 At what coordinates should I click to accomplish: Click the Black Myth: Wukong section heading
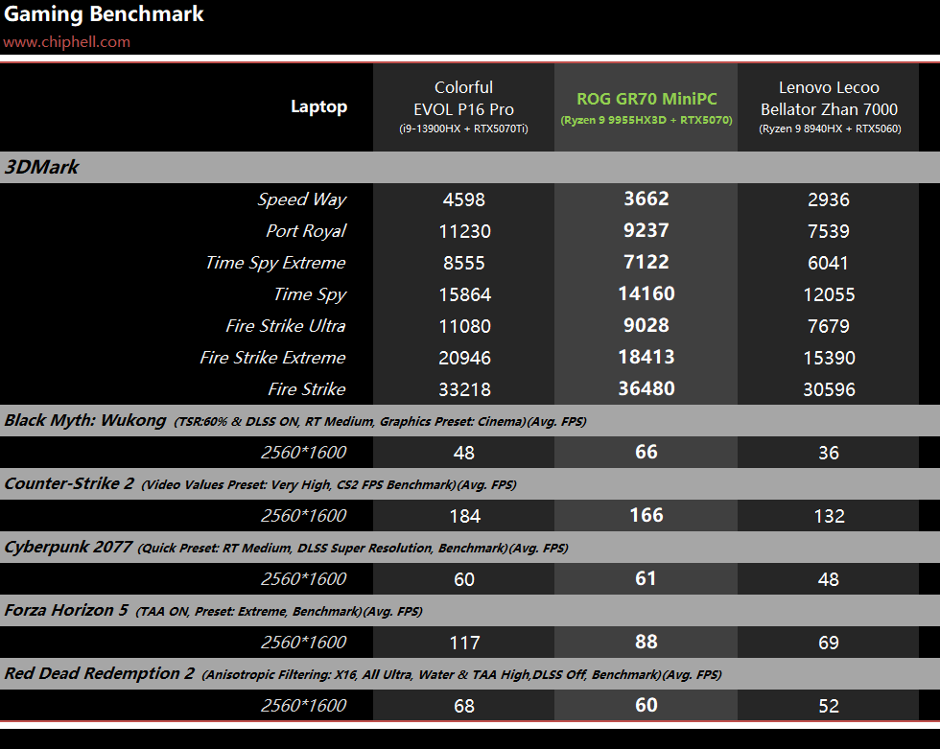click(x=85, y=421)
